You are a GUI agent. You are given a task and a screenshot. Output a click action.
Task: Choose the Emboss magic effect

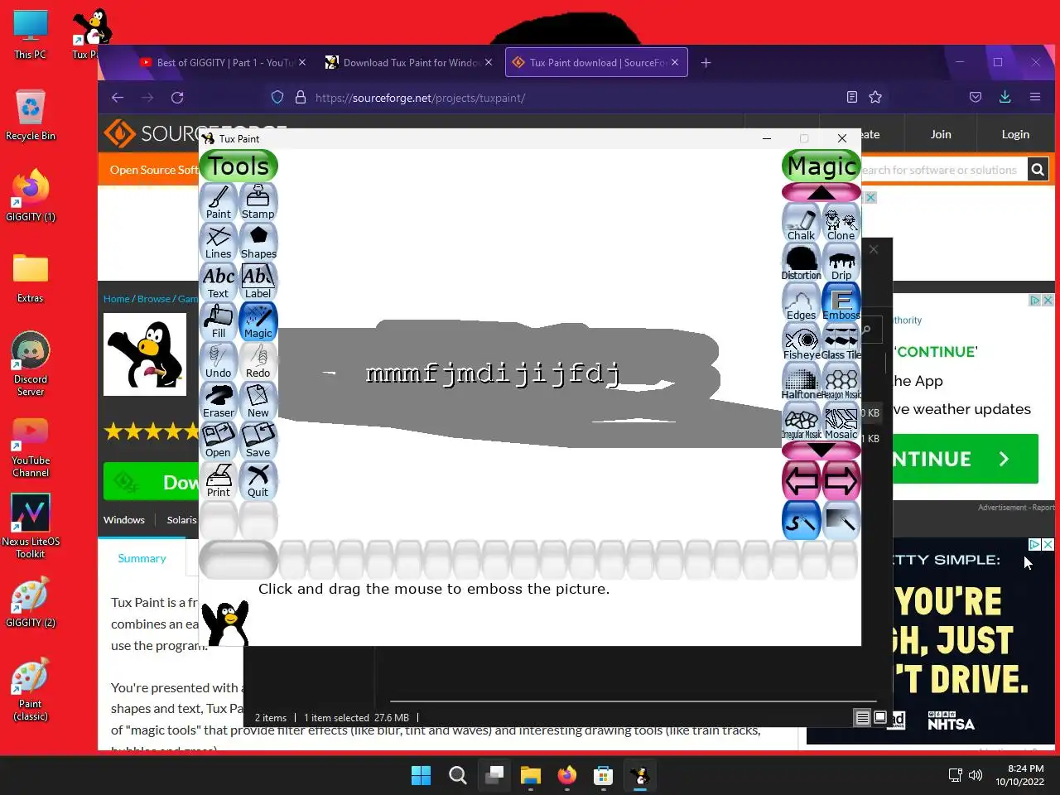(841, 303)
